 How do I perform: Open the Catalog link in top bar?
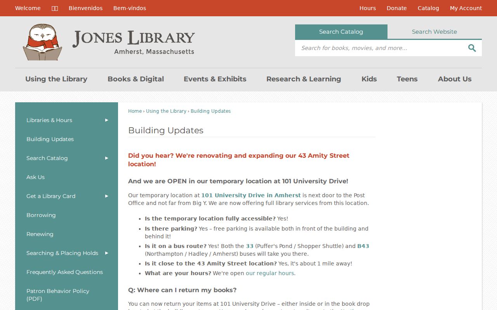click(x=428, y=8)
